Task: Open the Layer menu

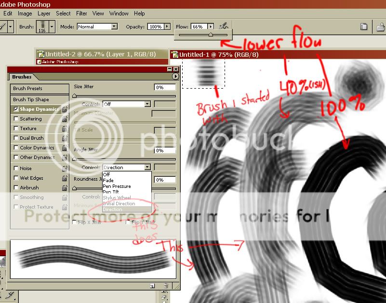Action: [x=44, y=13]
